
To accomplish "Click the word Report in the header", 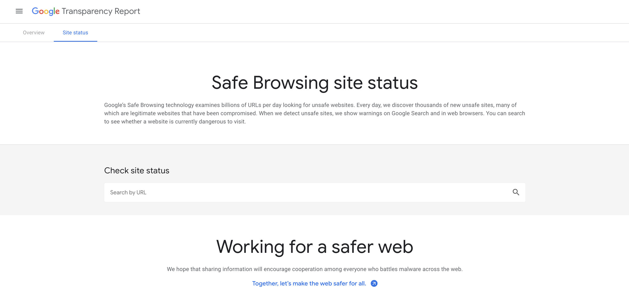I will (x=127, y=11).
